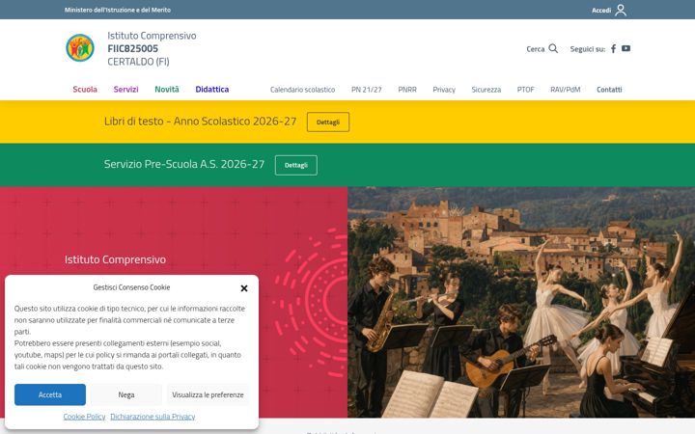Click Istituto Comprensivo heading on red panel

[115, 259]
